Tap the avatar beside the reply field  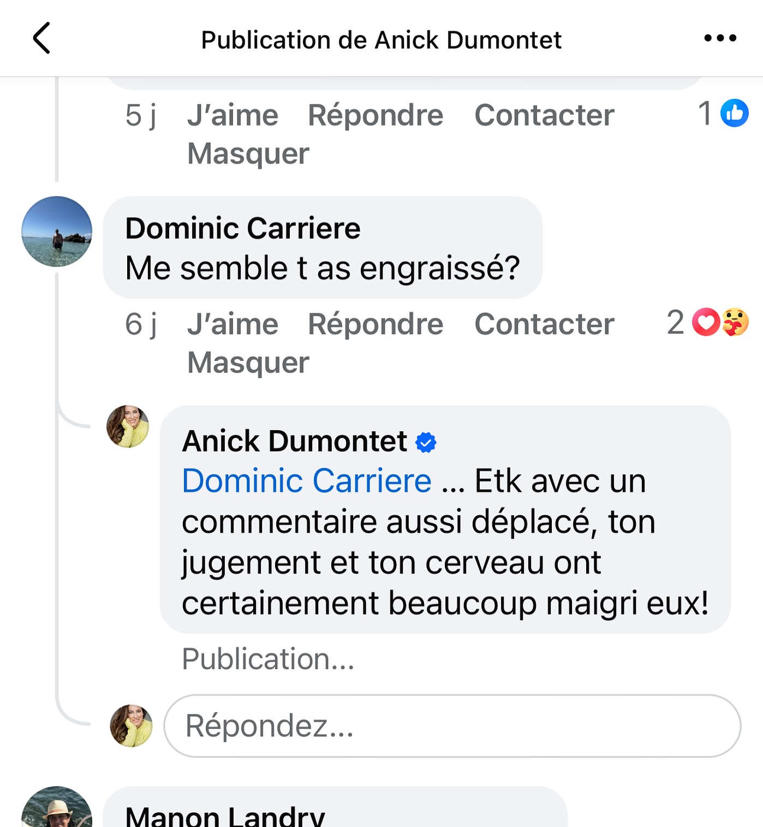tap(131, 725)
